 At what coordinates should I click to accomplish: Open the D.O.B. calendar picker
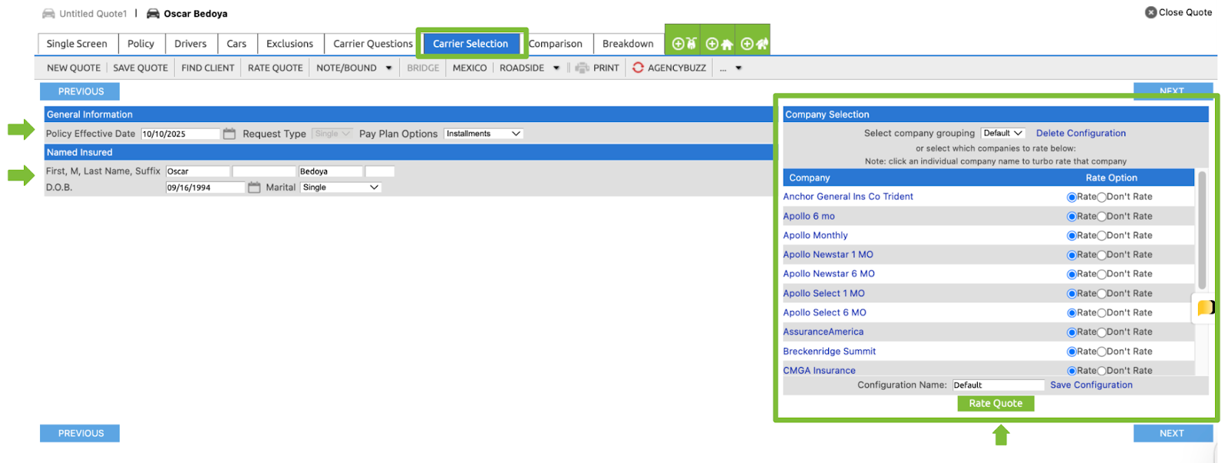(x=254, y=187)
